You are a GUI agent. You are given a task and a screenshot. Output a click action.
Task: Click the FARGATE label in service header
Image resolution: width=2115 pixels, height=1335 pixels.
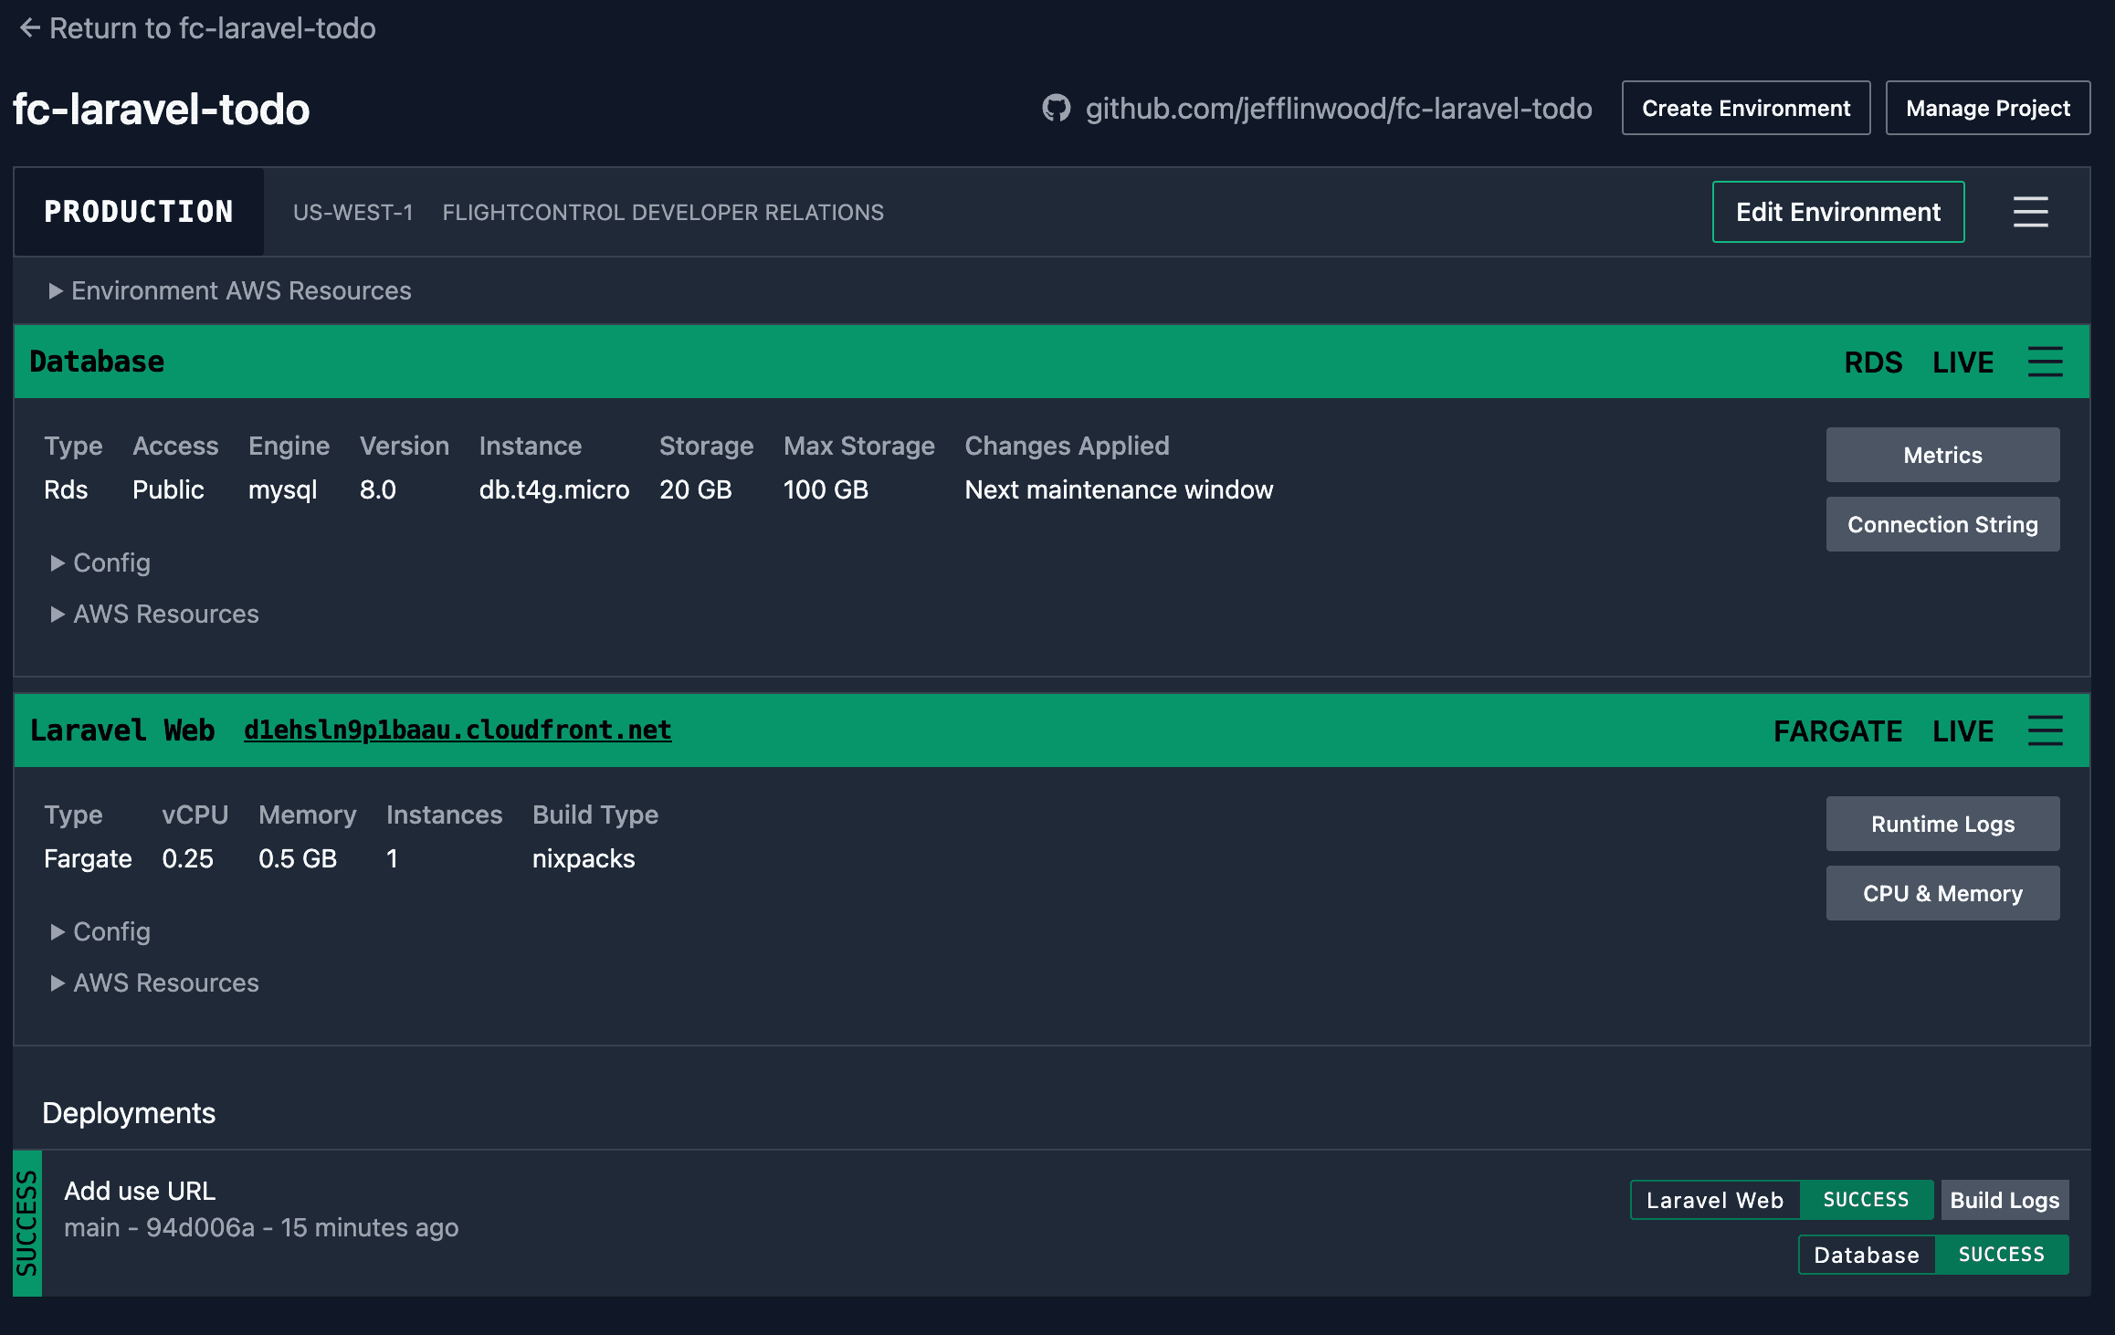1837,731
